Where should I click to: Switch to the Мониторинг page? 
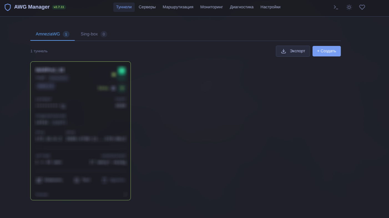(x=211, y=7)
